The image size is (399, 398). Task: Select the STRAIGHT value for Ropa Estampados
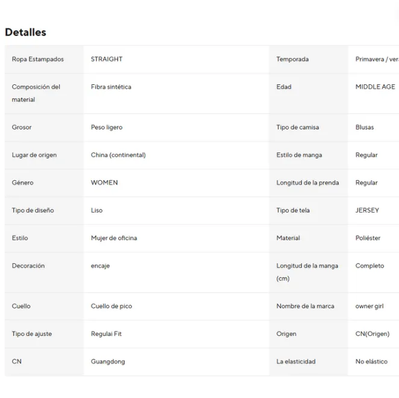pos(107,59)
